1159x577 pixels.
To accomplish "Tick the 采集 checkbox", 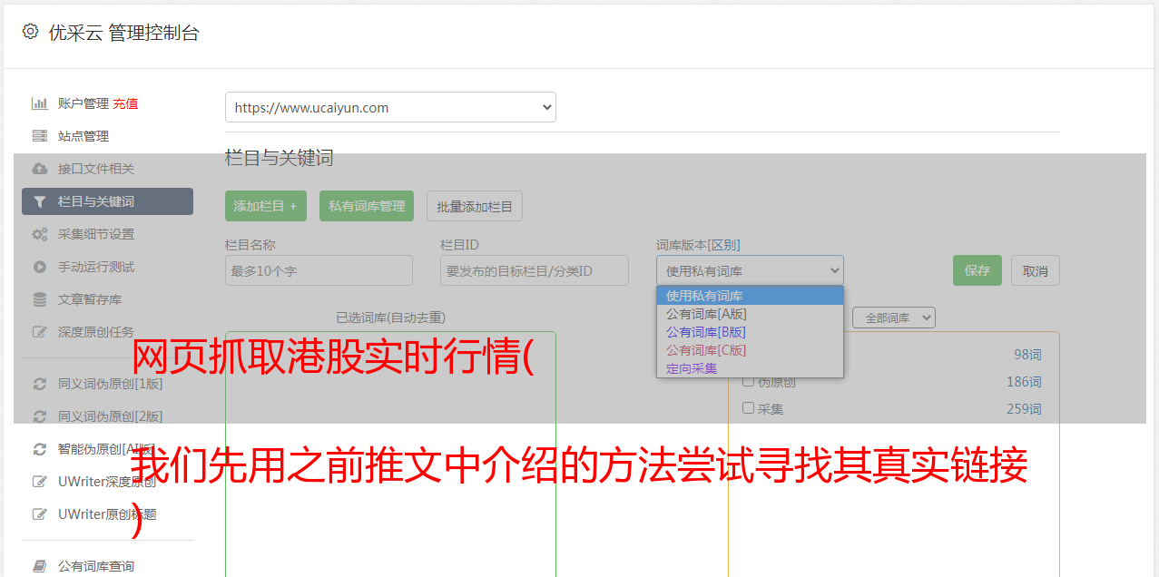I will pos(749,408).
